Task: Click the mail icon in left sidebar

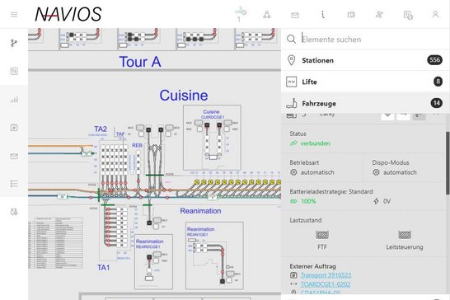Action: pyautogui.click(x=14, y=156)
